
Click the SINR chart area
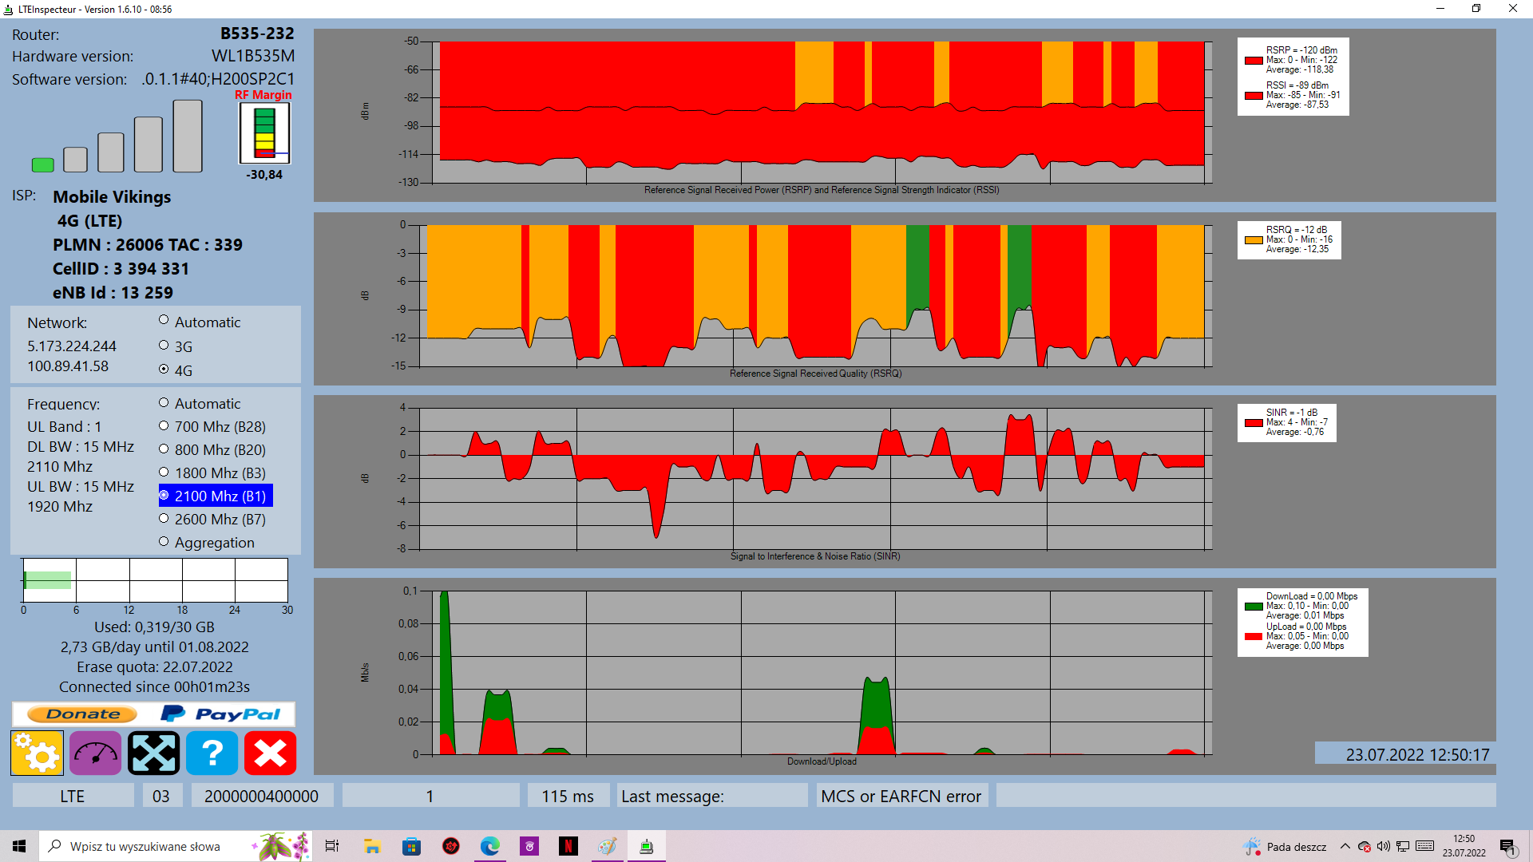(812, 478)
